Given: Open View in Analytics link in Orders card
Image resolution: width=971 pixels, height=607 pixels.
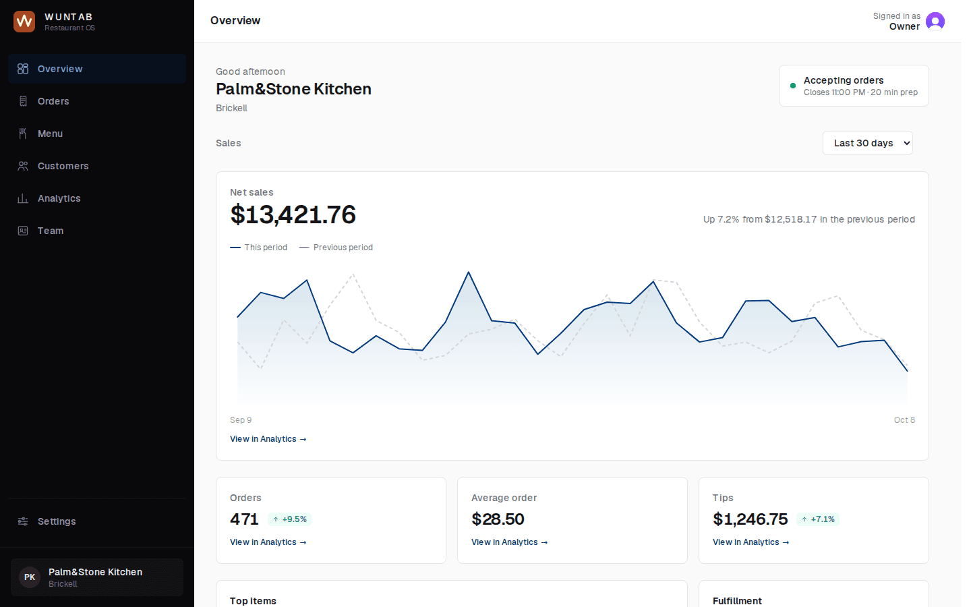Looking at the screenshot, I should (268, 542).
